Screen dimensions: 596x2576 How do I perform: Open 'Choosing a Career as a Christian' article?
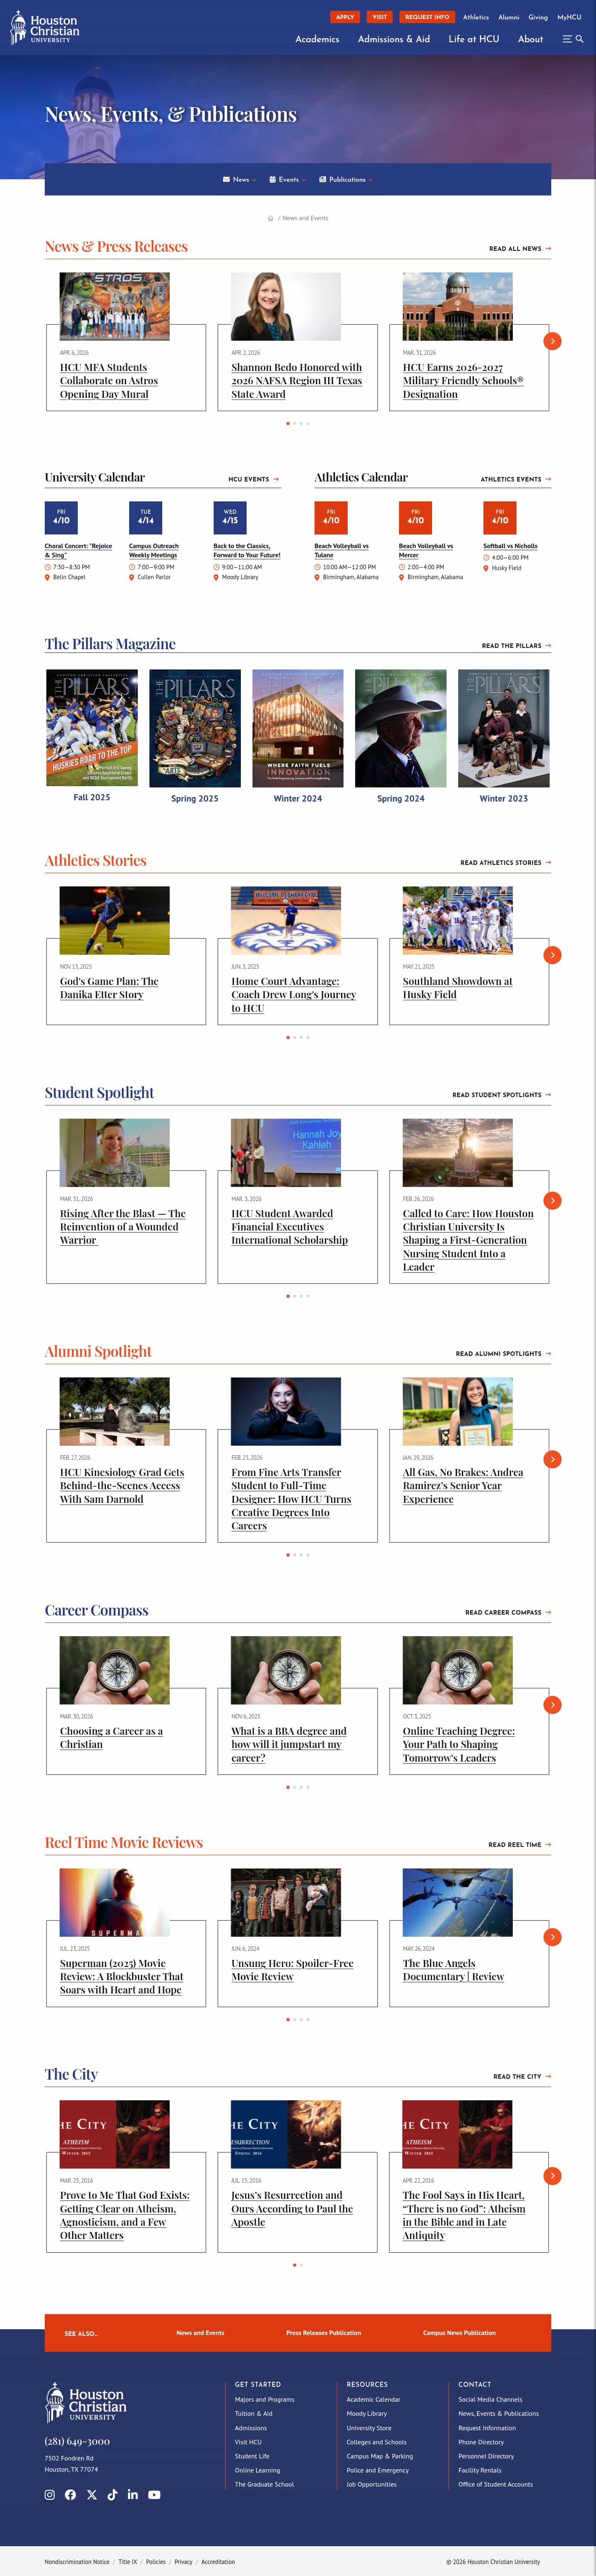[x=111, y=1737]
